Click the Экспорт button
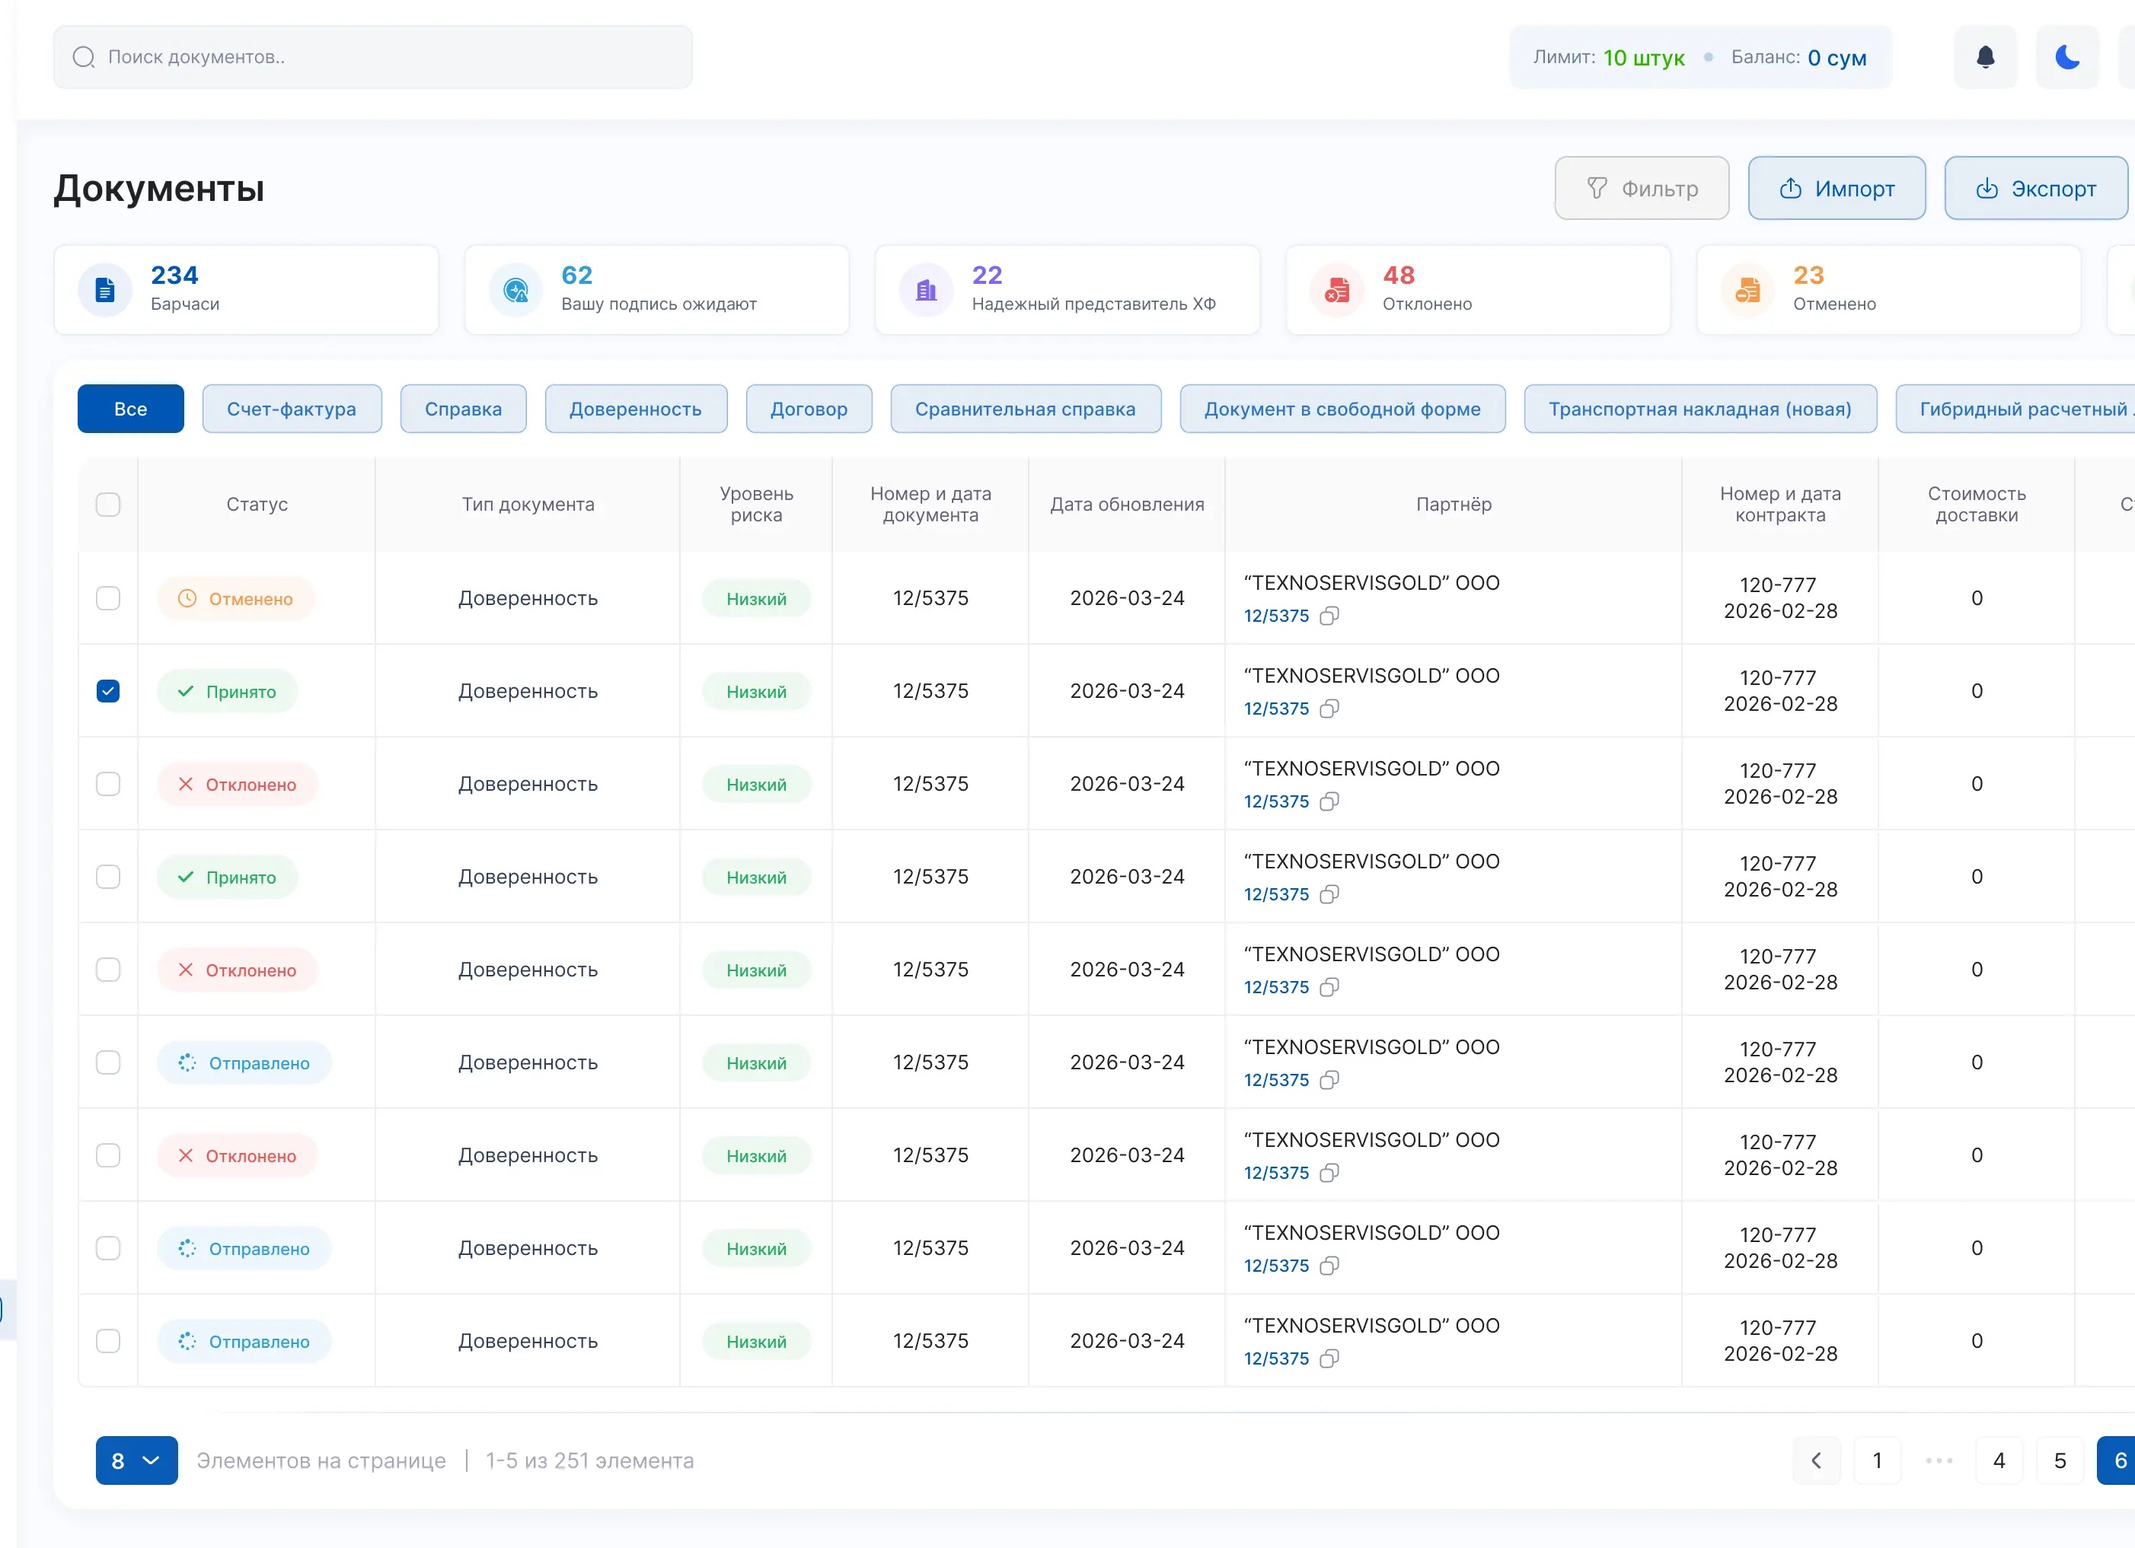The image size is (2135, 1548). pyautogui.click(x=2035, y=188)
